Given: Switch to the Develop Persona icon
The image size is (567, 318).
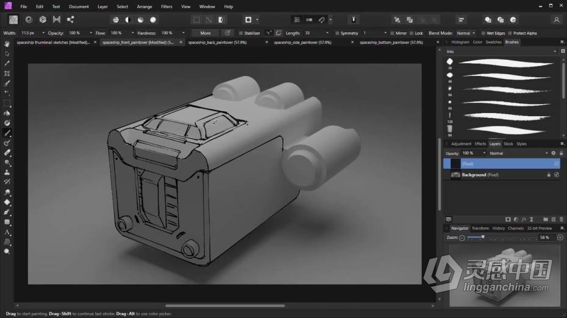Looking at the screenshot, I should coord(43,19).
